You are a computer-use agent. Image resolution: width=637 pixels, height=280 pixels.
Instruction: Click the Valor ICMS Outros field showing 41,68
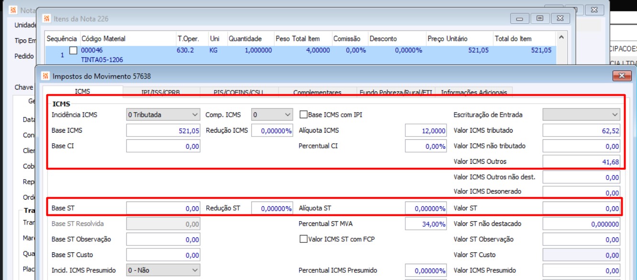(x=581, y=162)
